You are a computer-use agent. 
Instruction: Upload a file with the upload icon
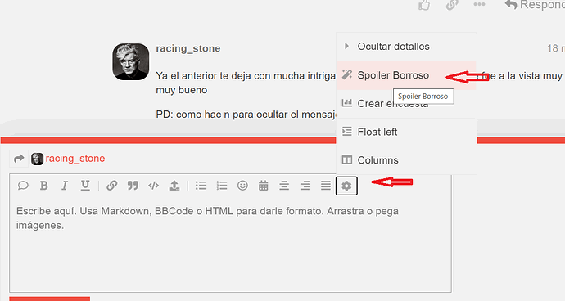tap(174, 186)
